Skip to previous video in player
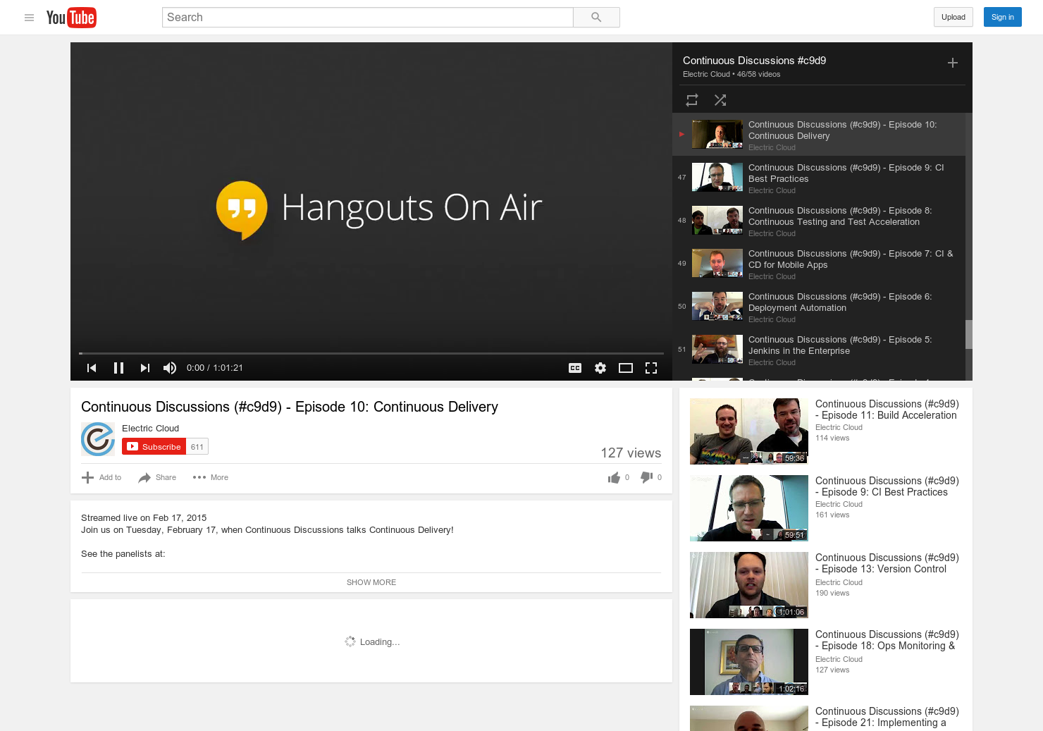The width and height of the screenshot is (1043, 731). (x=92, y=368)
